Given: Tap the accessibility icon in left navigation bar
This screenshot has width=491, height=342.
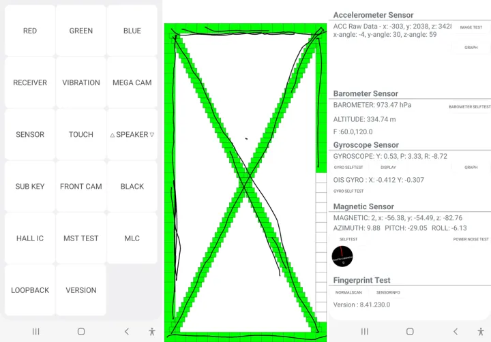Looking at the screenshot, I should tap(152, 331).
